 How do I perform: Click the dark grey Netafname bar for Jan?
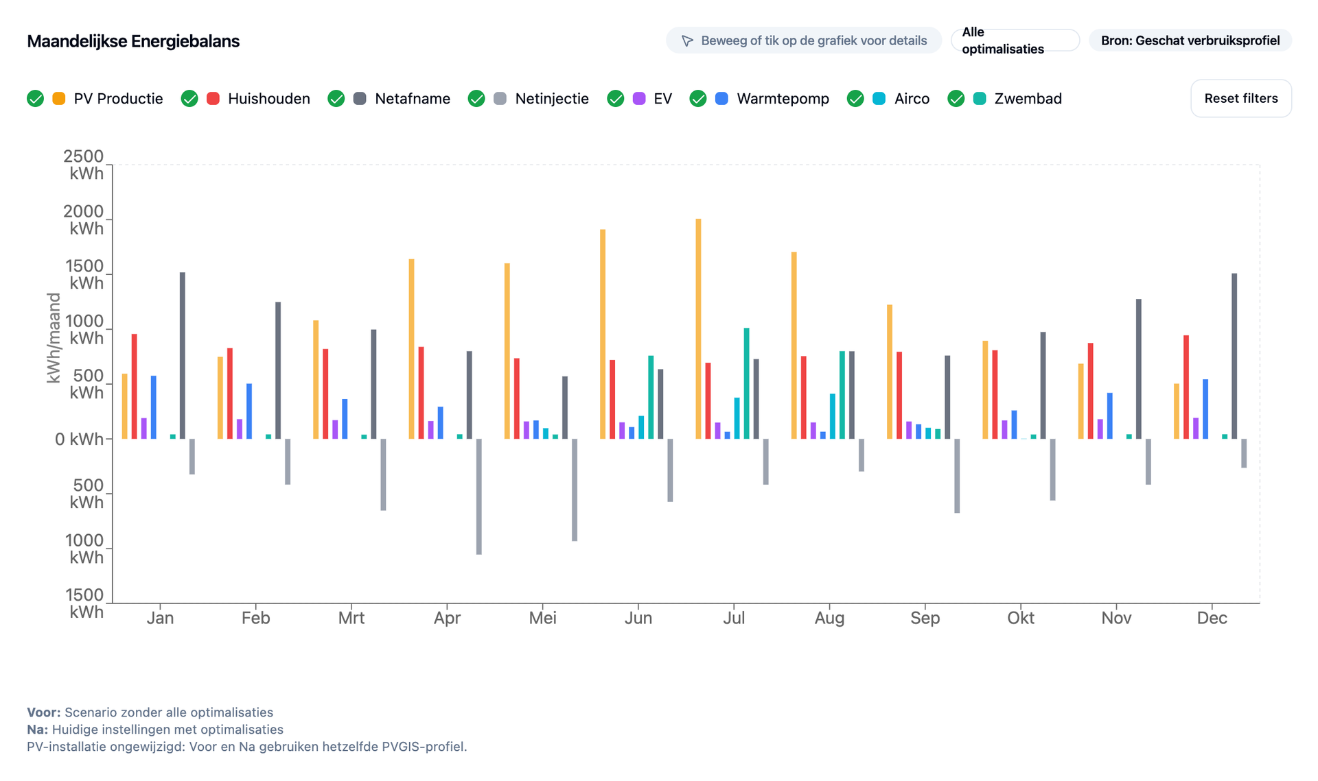[x=183, y=356]
